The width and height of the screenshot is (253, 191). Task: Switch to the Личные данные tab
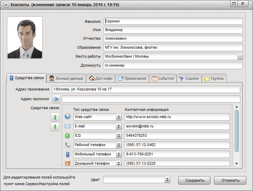tap(66, 78)
